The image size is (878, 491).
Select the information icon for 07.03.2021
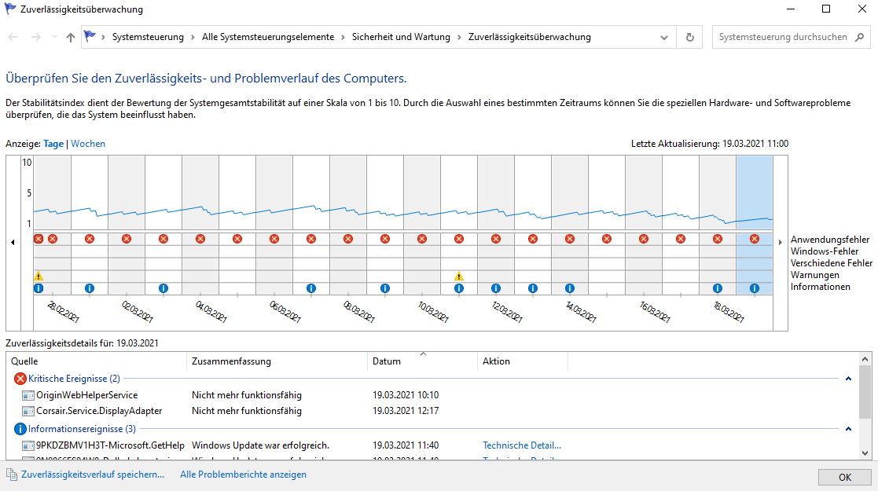[311, 288]
